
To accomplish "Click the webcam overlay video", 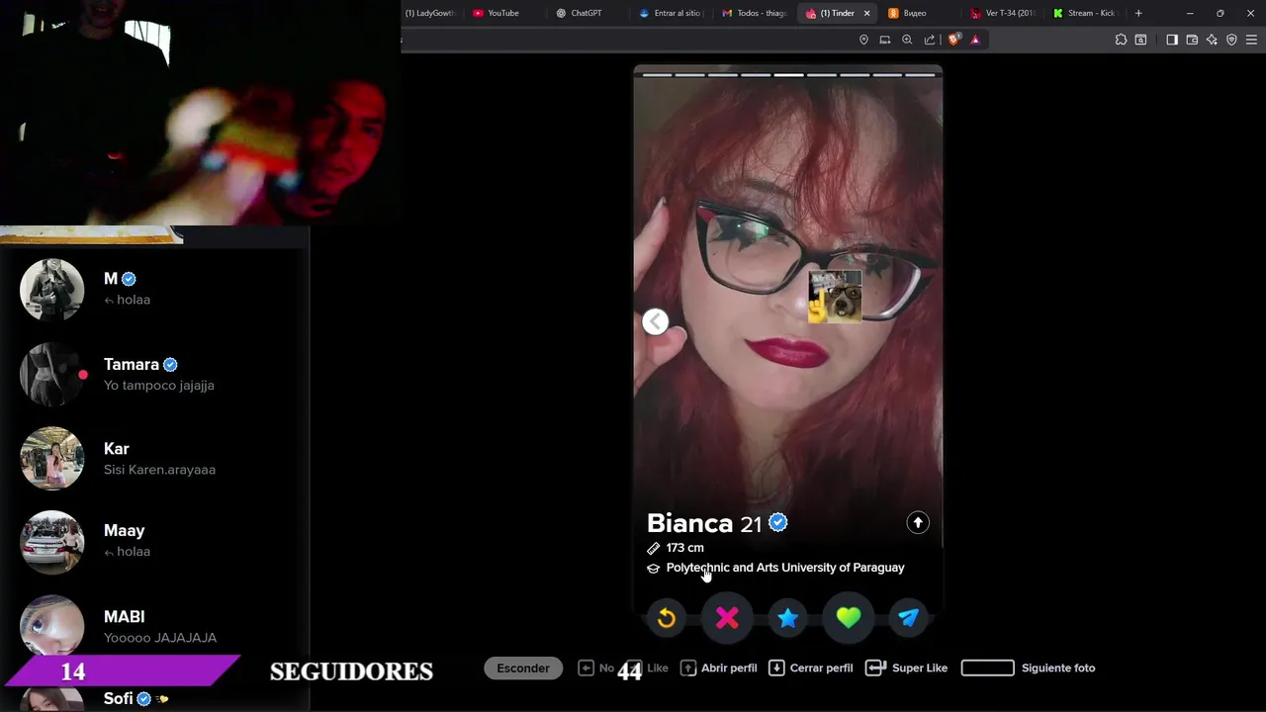I will tap(200, 113).
